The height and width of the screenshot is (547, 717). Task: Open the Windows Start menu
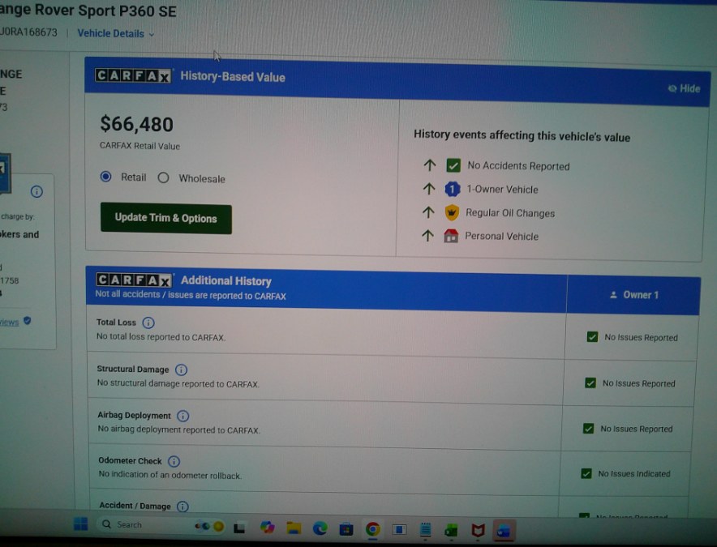click(80, 524)
